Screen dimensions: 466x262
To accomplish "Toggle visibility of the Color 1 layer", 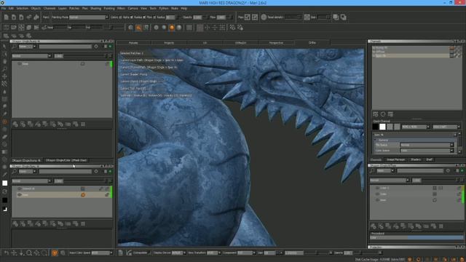I will [x=377, y=188].
